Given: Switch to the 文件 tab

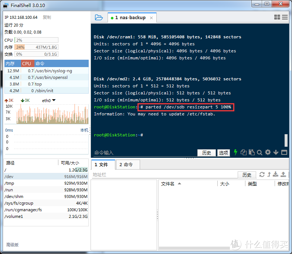Looking at the screenshot, I should pos(103,164).
